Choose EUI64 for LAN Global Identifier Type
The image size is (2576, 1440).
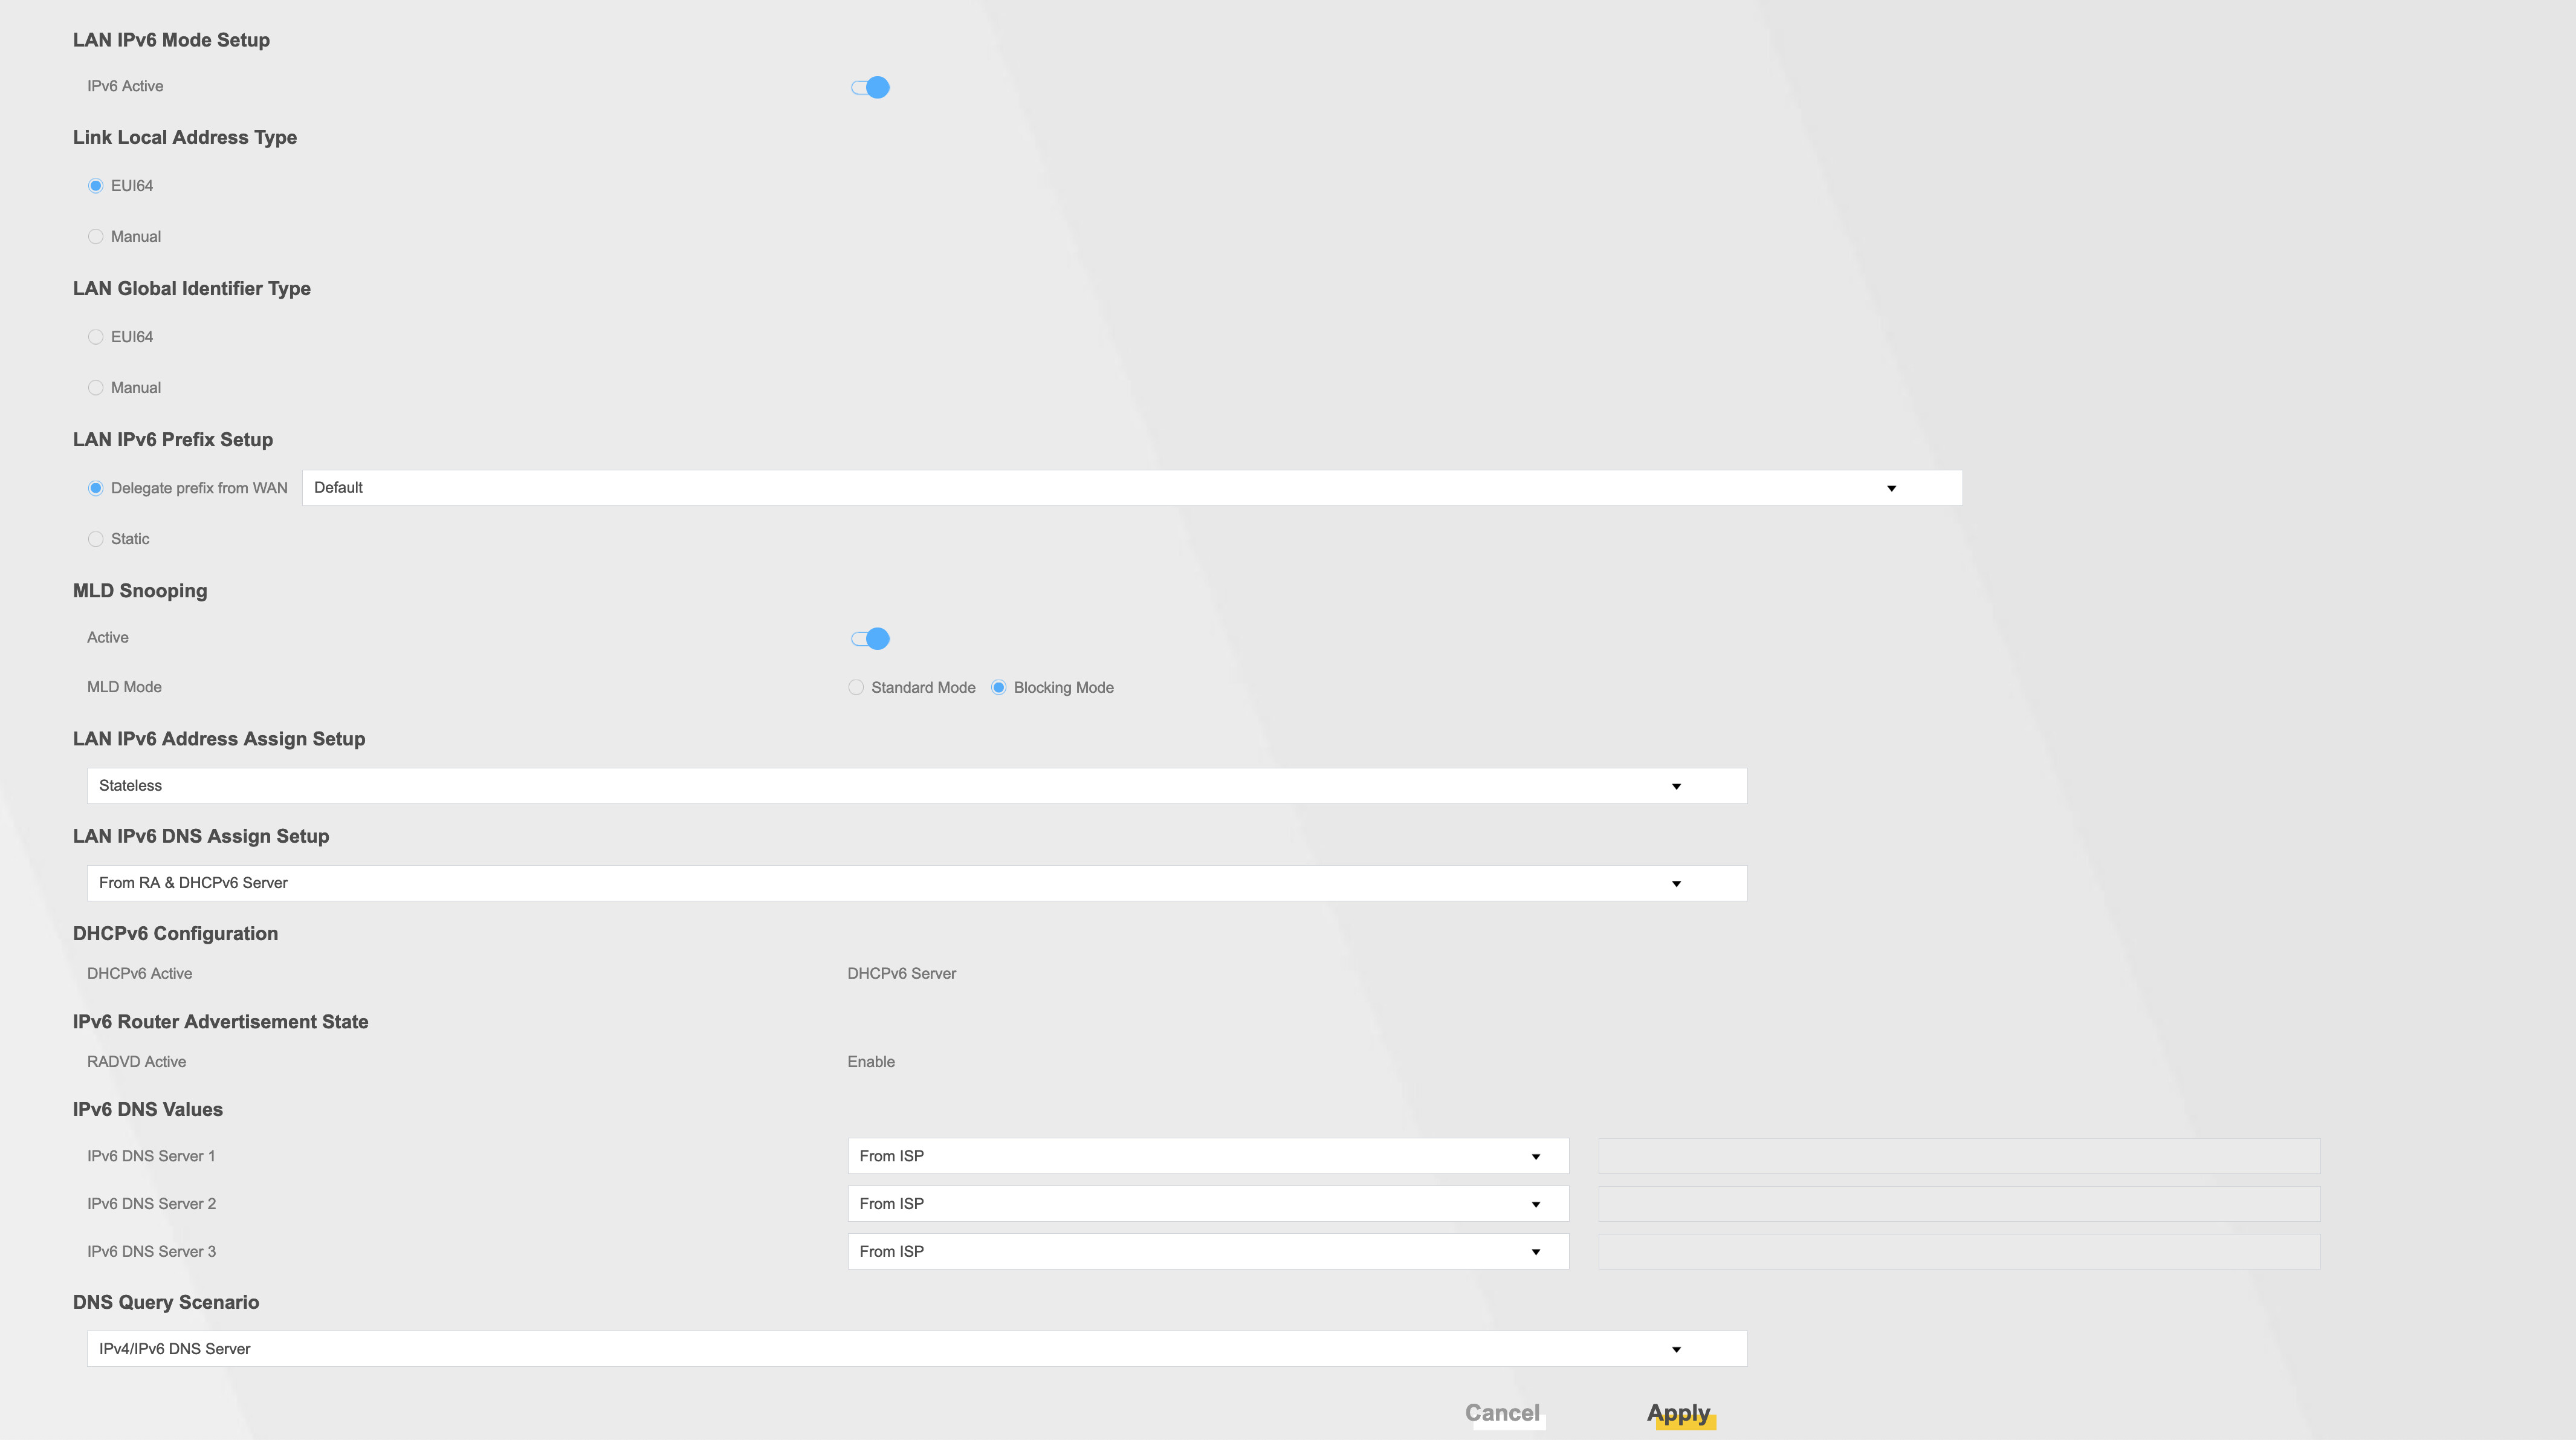coord(96,337)
